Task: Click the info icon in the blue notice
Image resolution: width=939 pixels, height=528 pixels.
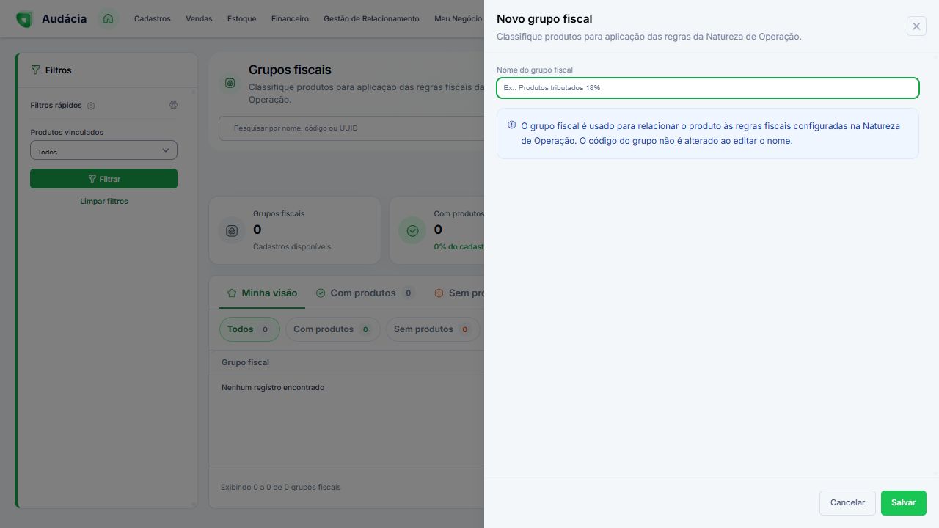Action: 511,125
